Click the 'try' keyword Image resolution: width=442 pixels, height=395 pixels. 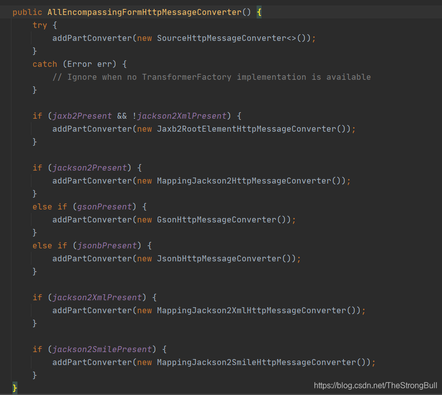[x=39, y=25]
